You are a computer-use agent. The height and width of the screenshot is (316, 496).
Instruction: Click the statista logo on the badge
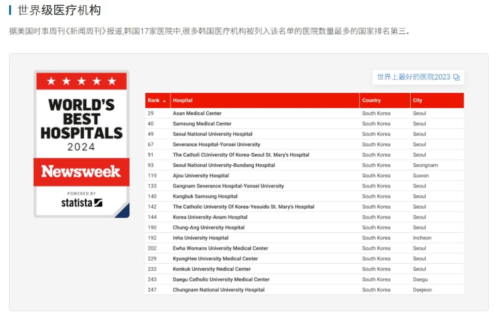(81, 202)
